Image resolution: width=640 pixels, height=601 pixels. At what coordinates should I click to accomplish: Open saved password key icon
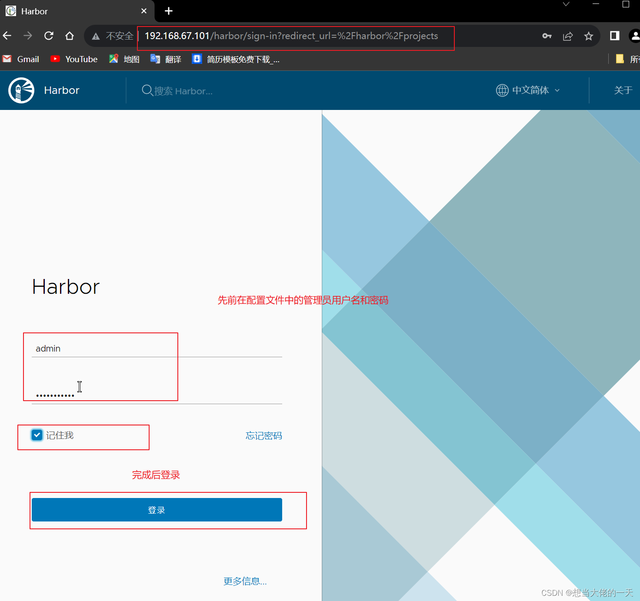[x=547, y=36]
